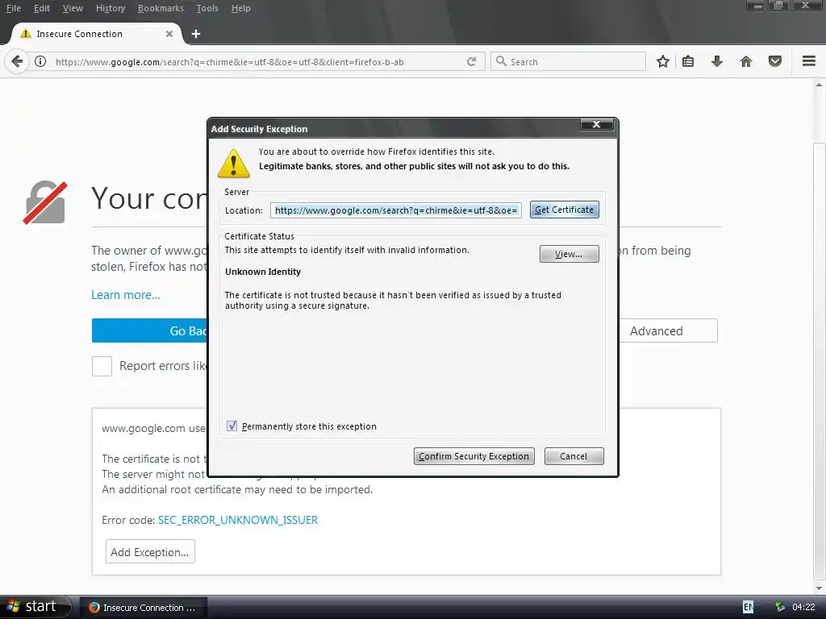Open the SEC_ERROR_UNKNOWN_ISSUER error code link
The image size is (826, 619).
[x=238, y=520]
